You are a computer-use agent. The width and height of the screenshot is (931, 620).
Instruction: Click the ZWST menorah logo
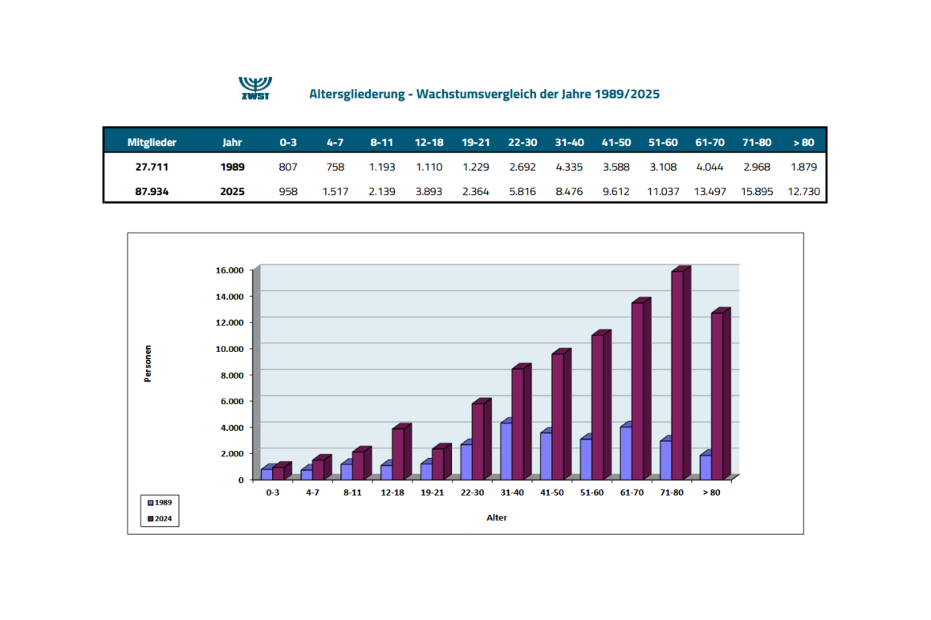tap(255, 87)
